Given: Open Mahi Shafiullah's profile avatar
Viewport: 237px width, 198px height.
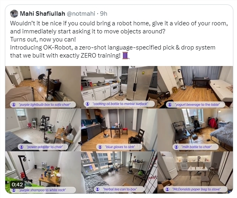Looking at the screenshot, I should (14, 14).
